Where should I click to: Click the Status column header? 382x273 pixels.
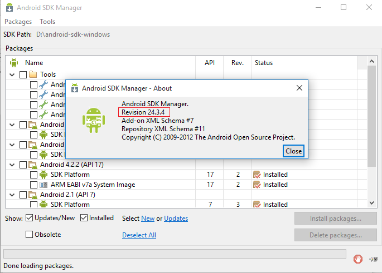tap(264, 63)
